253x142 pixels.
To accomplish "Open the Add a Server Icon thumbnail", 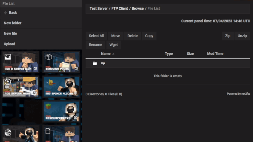I will pos(21,62).
